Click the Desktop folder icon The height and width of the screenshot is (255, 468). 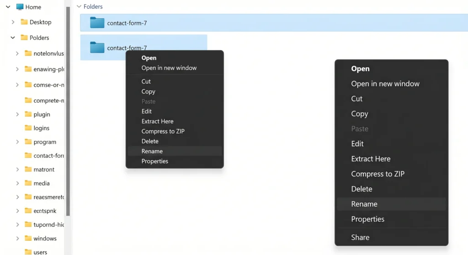[x=24, y=22]
